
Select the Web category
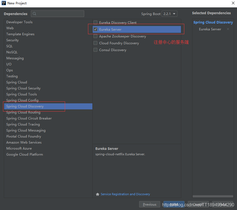(x=48, y=28)
